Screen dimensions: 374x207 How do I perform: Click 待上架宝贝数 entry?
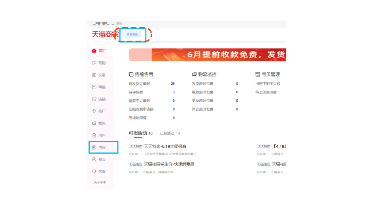[x=266, y=92]
